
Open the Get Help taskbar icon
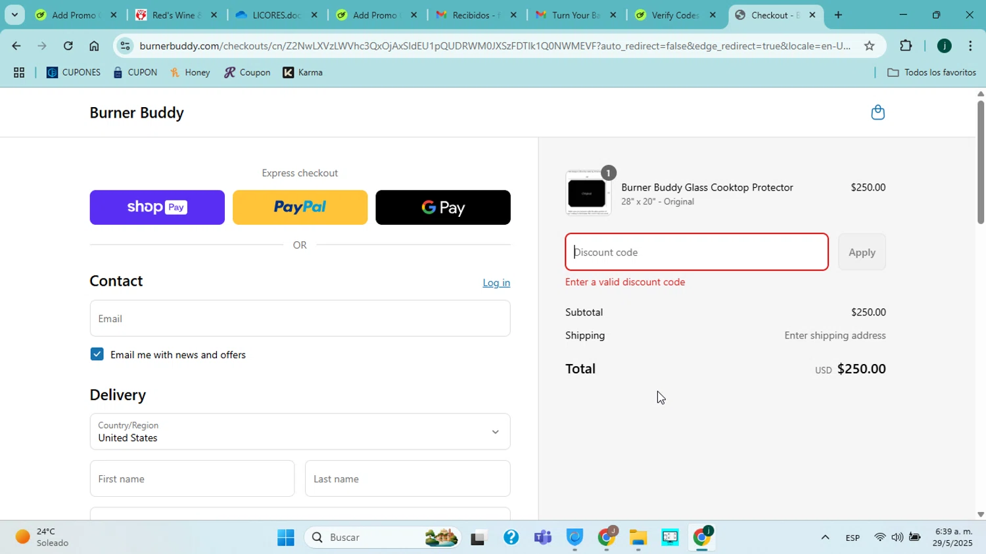[511, 538]
